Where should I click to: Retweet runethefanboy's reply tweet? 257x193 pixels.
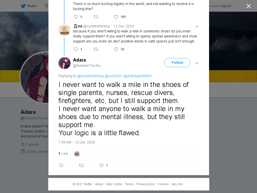[x=96, y=49]
